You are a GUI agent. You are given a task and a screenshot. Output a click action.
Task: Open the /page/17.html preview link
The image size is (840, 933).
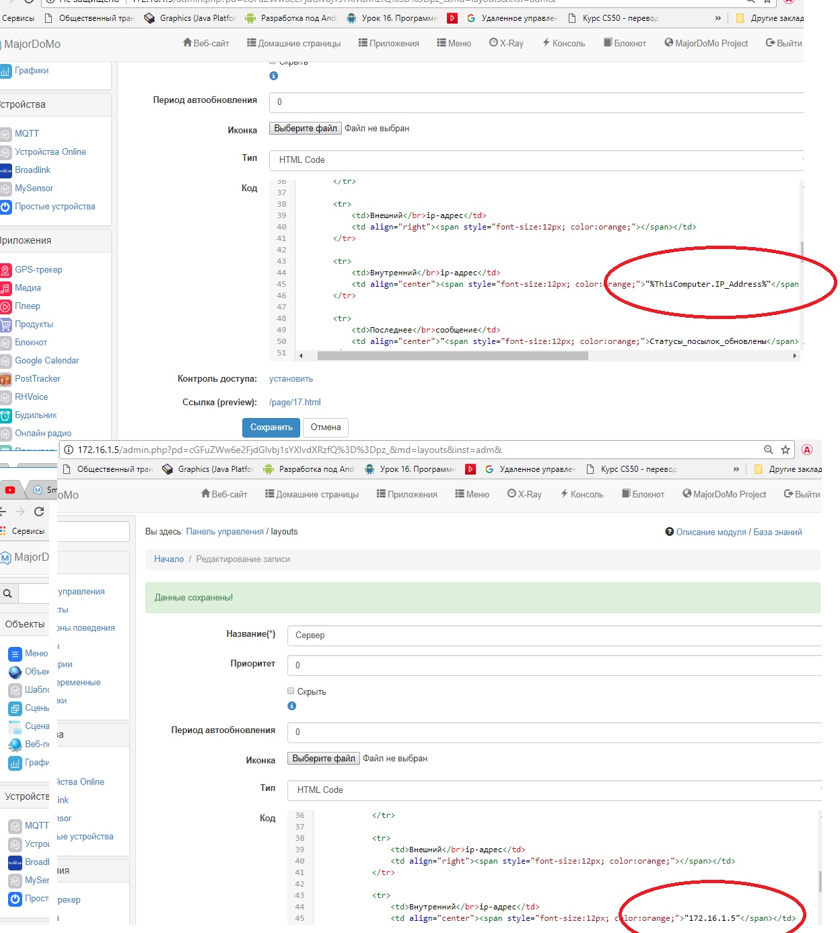tap(295, 403)
